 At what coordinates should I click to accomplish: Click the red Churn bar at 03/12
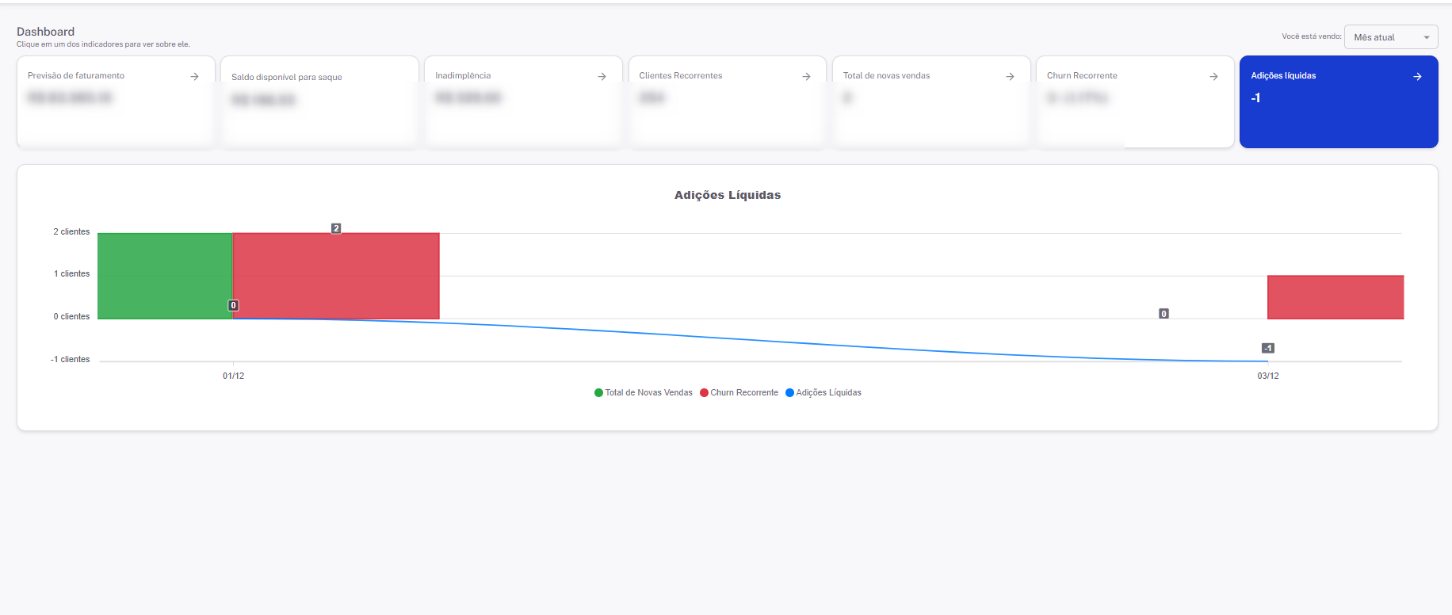[1335, 297]
